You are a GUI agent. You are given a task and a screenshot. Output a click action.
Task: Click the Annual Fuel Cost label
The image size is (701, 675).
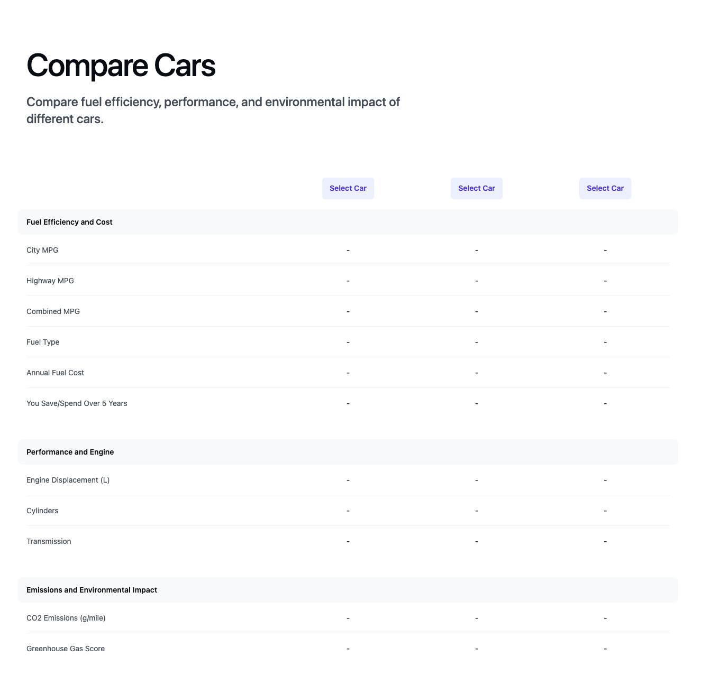pos(56,373)
